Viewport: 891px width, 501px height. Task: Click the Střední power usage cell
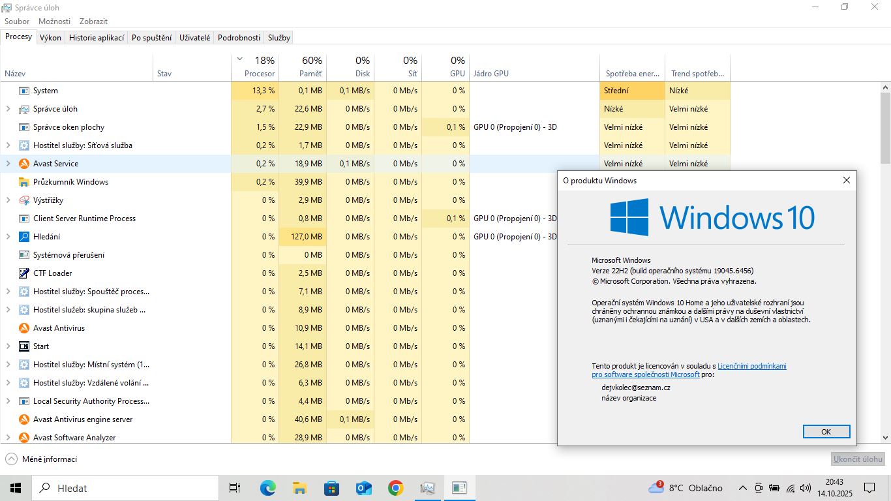coord(632,91)
